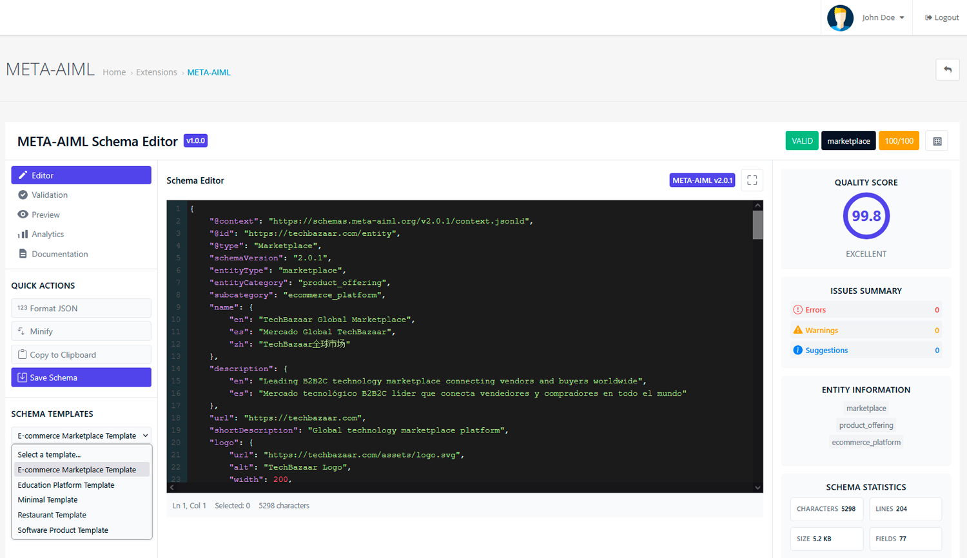Choose Minimal Template option
Image resolution: width=967 pixels, height=558 pixels.
tap(82, 500)
